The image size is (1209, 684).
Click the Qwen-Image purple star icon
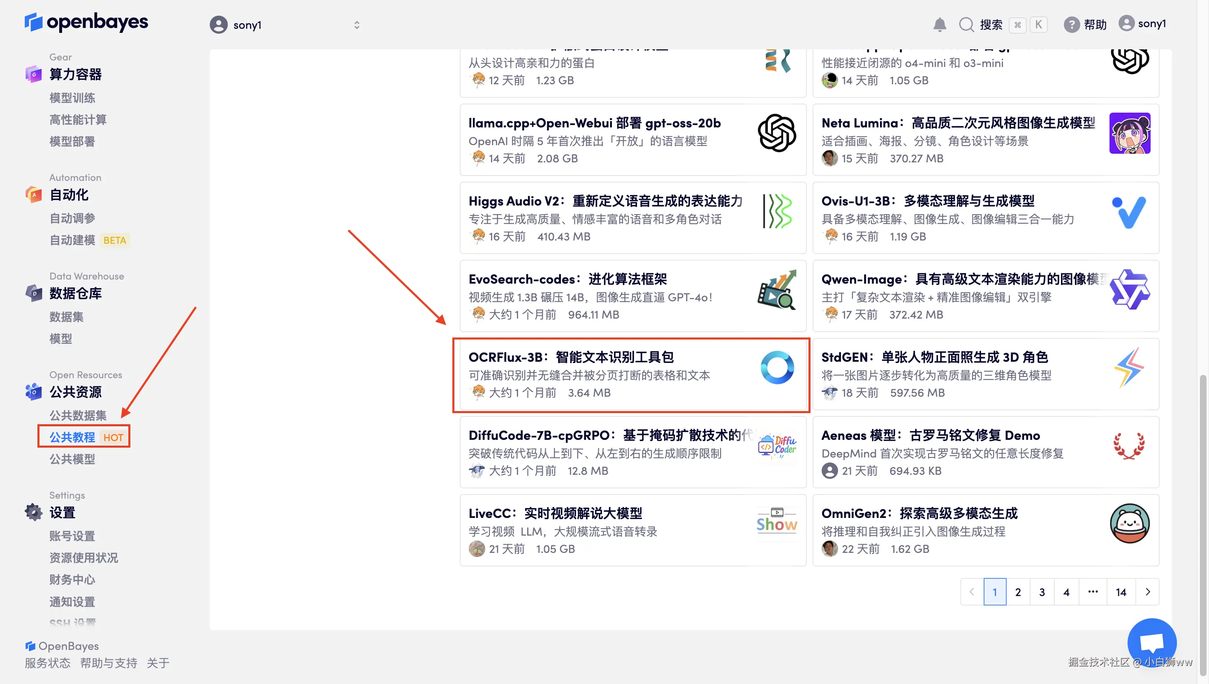(x=1130, y=289)
